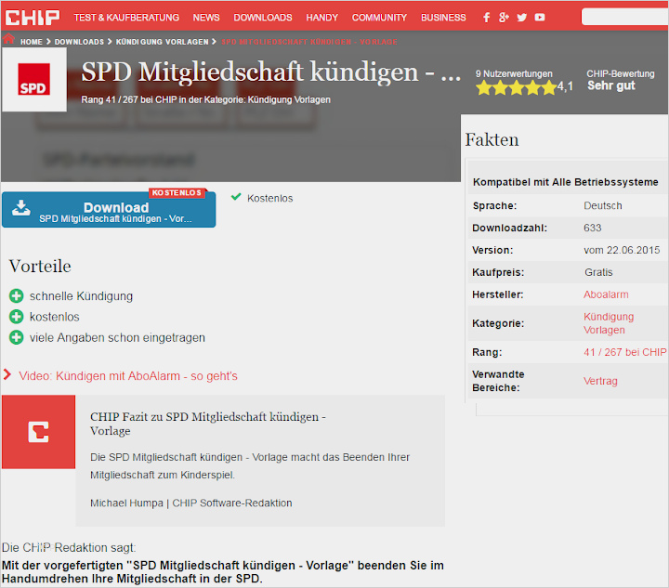
Task: Click the Fakten heading
Action: pos(492,140)
